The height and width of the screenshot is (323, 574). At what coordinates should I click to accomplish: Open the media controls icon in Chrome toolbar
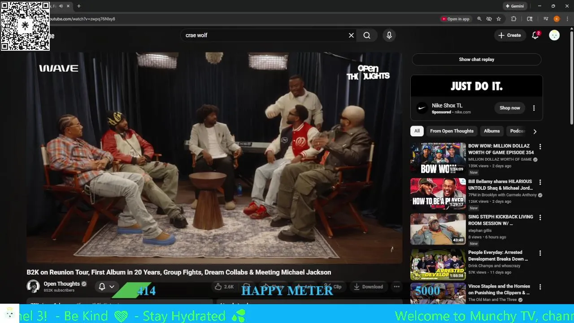point(546,19)
